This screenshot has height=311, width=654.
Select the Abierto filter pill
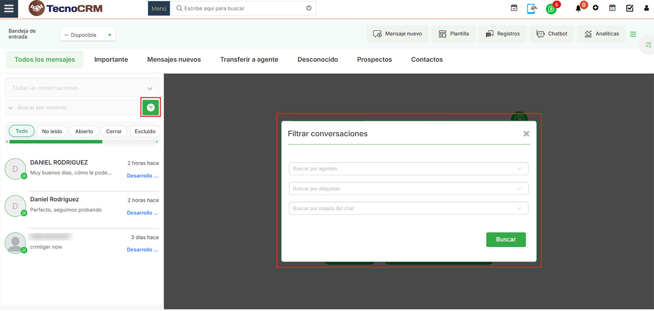click(x=84, y=131)
